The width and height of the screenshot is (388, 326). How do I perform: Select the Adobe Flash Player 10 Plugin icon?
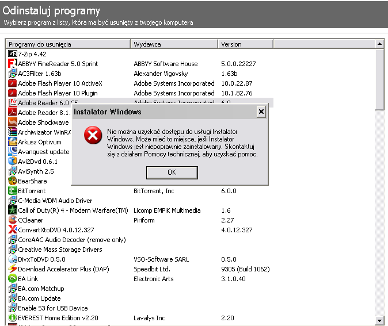tap(12, 93)
